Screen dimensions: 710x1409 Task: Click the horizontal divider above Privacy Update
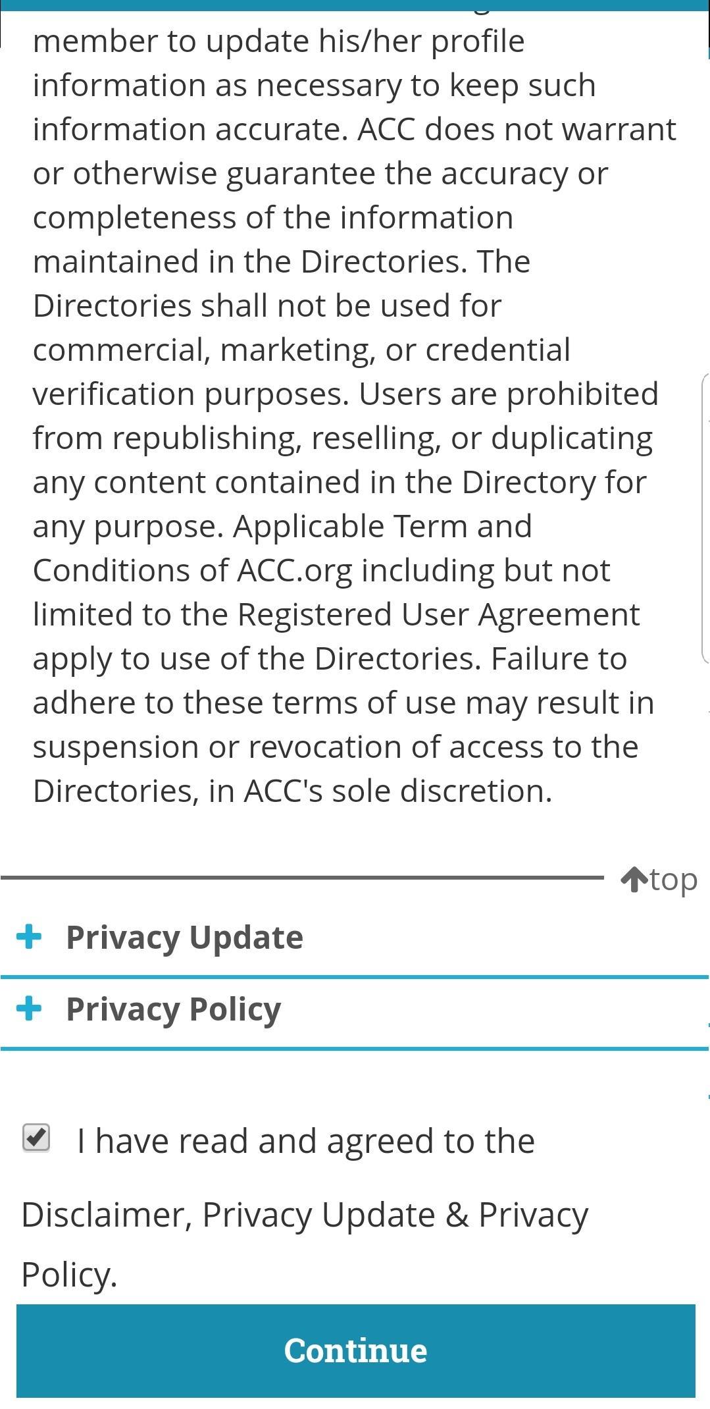tap(302, 878)
